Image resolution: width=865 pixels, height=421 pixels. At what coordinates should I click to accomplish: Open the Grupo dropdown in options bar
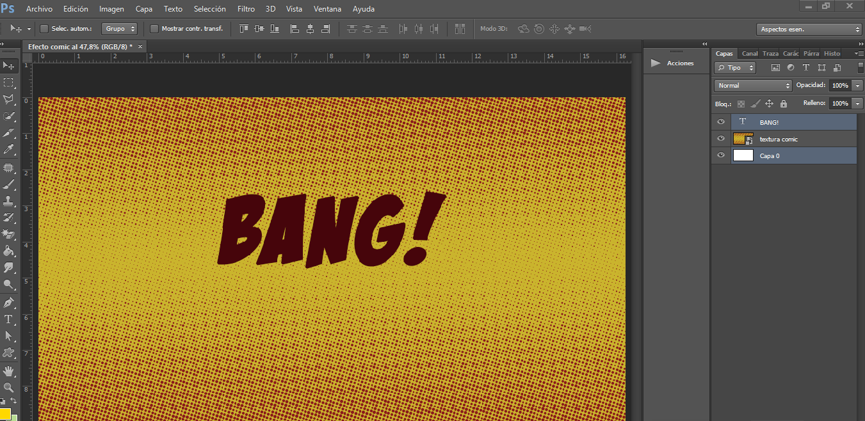(x=120, y=29)
